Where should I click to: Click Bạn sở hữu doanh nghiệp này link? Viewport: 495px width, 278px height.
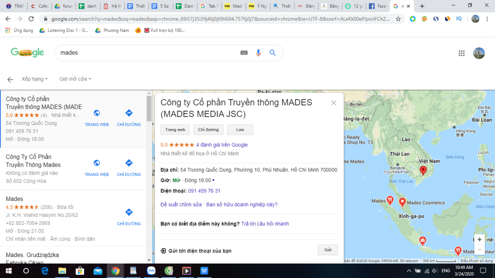coord(242,205)
